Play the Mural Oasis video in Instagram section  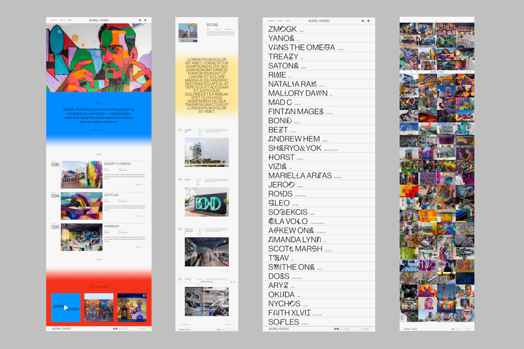[66, 307]
